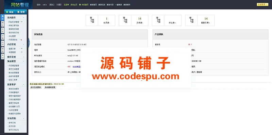Open 官方交流论坛 under 系统帮助
Screen dimensions: 272x135
click(14, 130)
